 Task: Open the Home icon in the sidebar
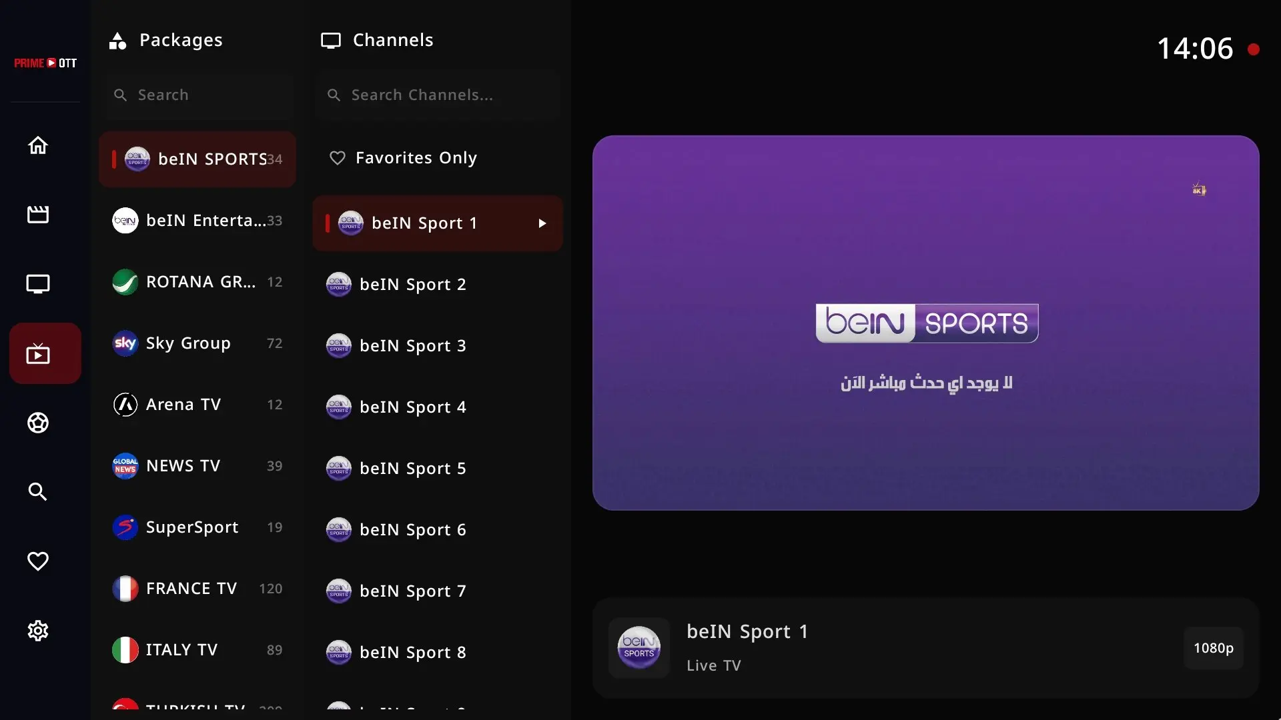pos(38,145)
